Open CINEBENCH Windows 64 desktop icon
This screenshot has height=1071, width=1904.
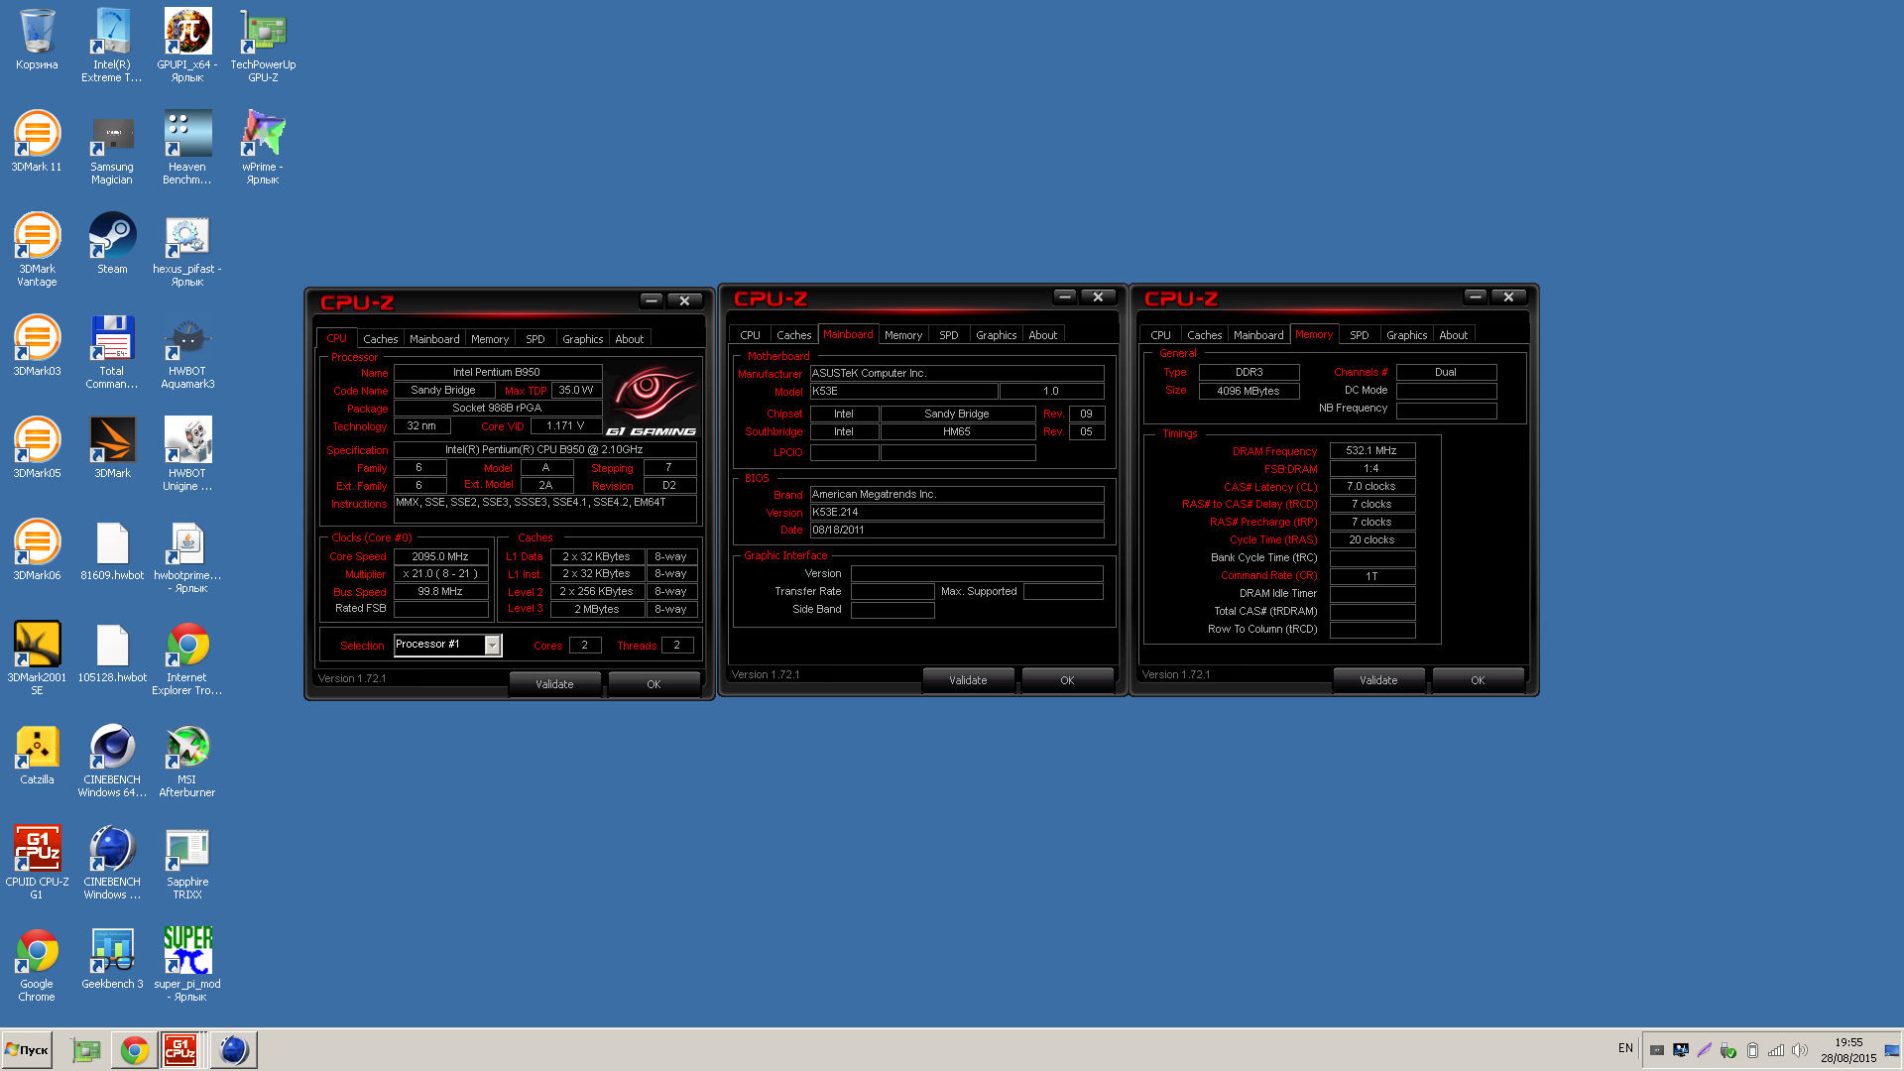(x=112, y=760)
